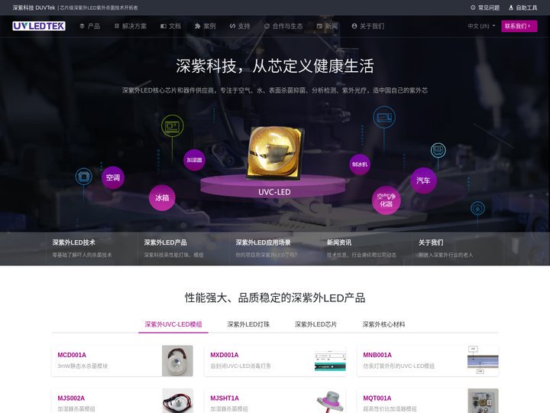
Task: Click the 3mW静态水杀菌模块 description
Action: tap(82, 366)
